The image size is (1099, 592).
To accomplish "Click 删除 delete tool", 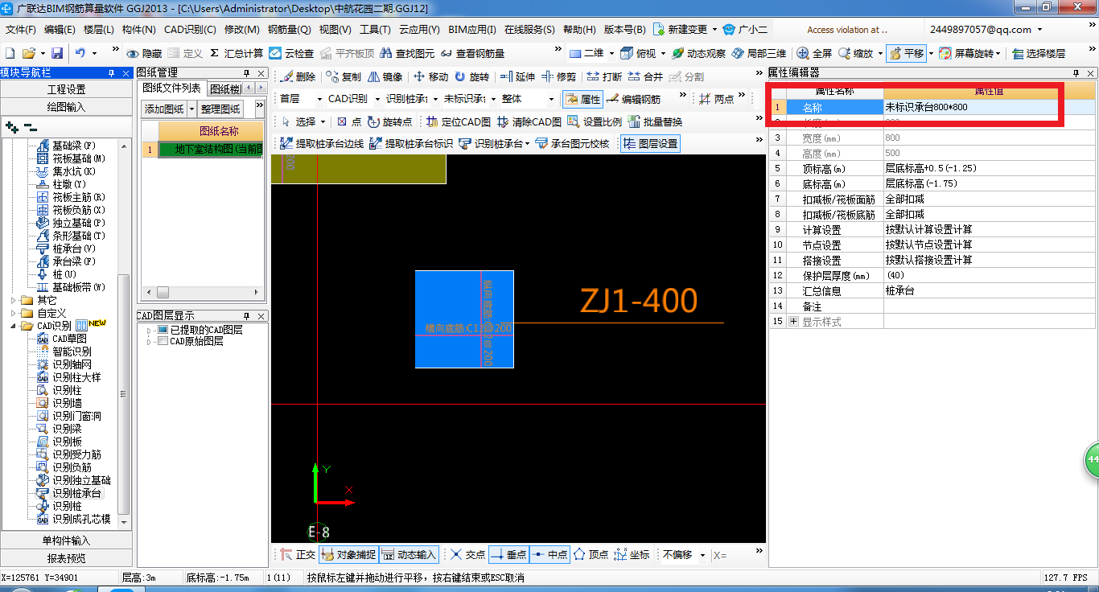I will 298,77.
